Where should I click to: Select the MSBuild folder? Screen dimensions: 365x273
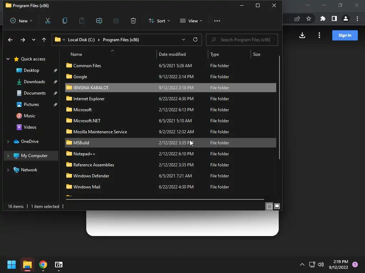coord(170,143)
